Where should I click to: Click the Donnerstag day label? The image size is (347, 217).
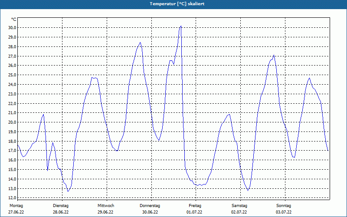point(150,206)
